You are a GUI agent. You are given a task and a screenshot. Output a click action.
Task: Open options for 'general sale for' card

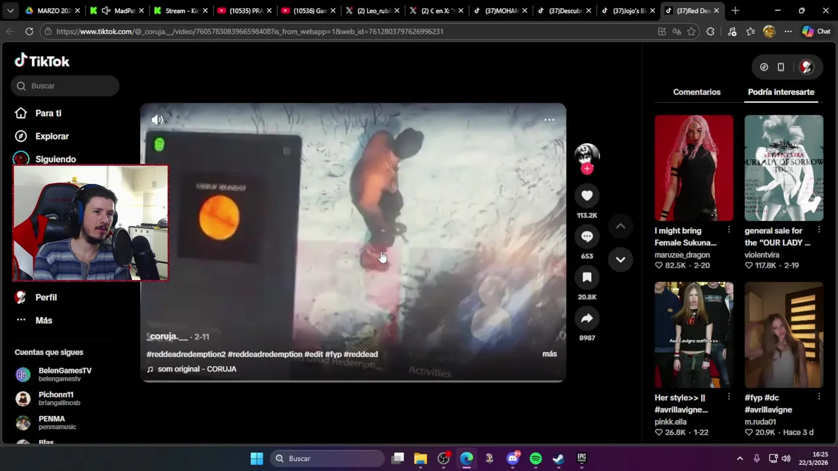(819, 230)
